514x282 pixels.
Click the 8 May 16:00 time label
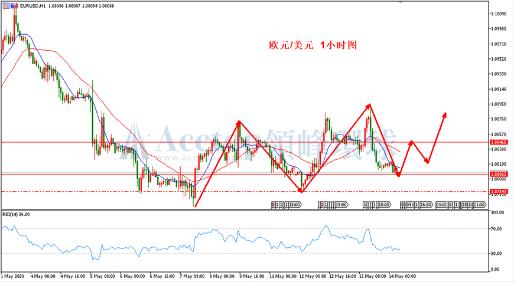pos(252,277)
